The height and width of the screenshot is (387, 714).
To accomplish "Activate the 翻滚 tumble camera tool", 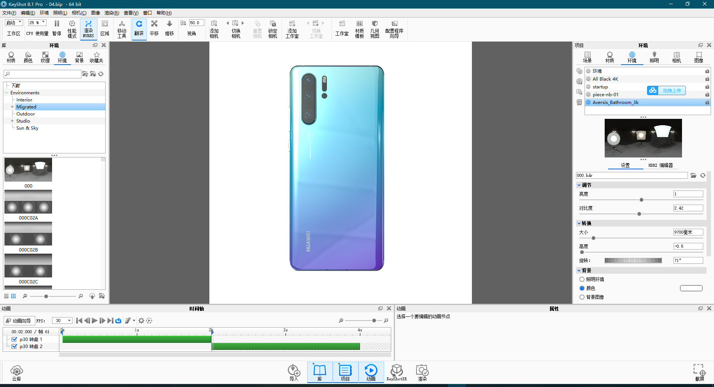I will [x=139, y=29].
